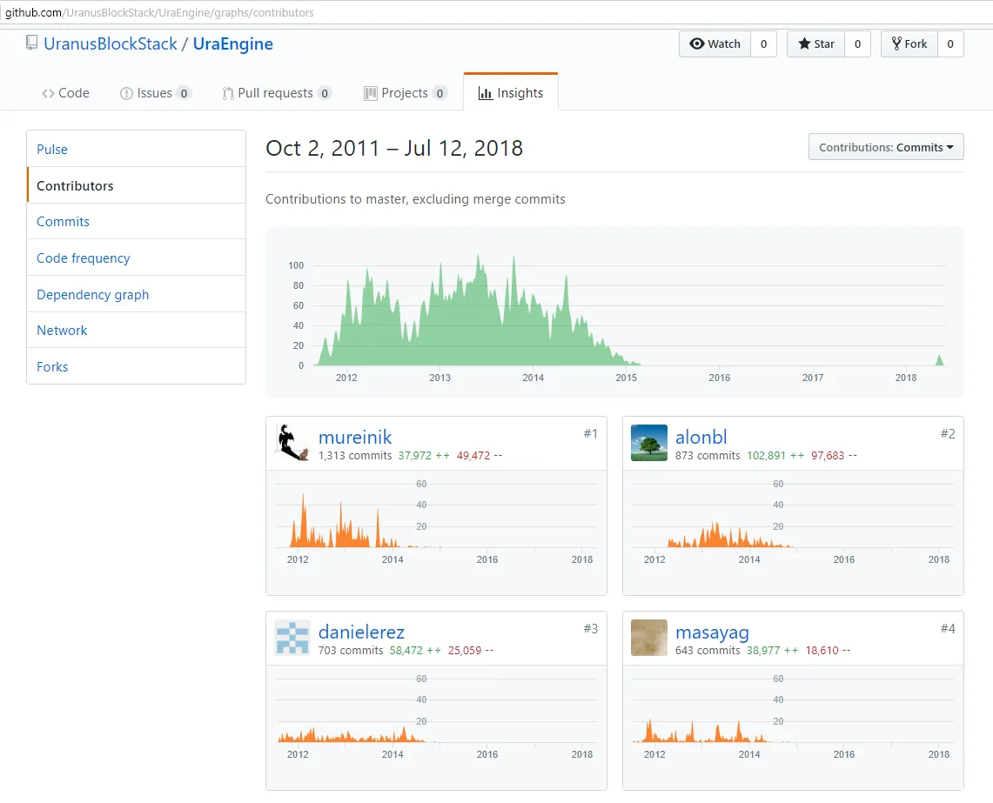
Task: Click '97,683 --' deletions on alonbl card
Action: (834, 455)
